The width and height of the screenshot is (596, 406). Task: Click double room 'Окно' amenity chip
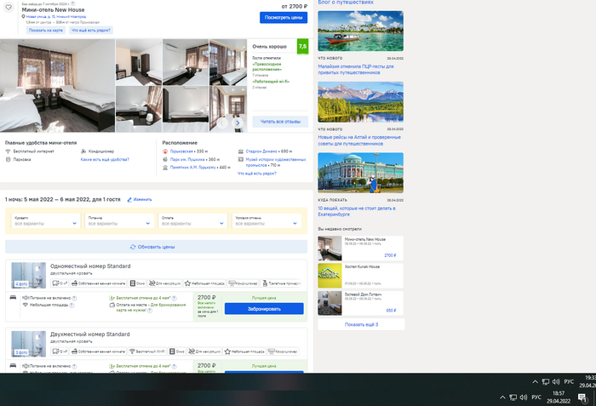point(177,352)
